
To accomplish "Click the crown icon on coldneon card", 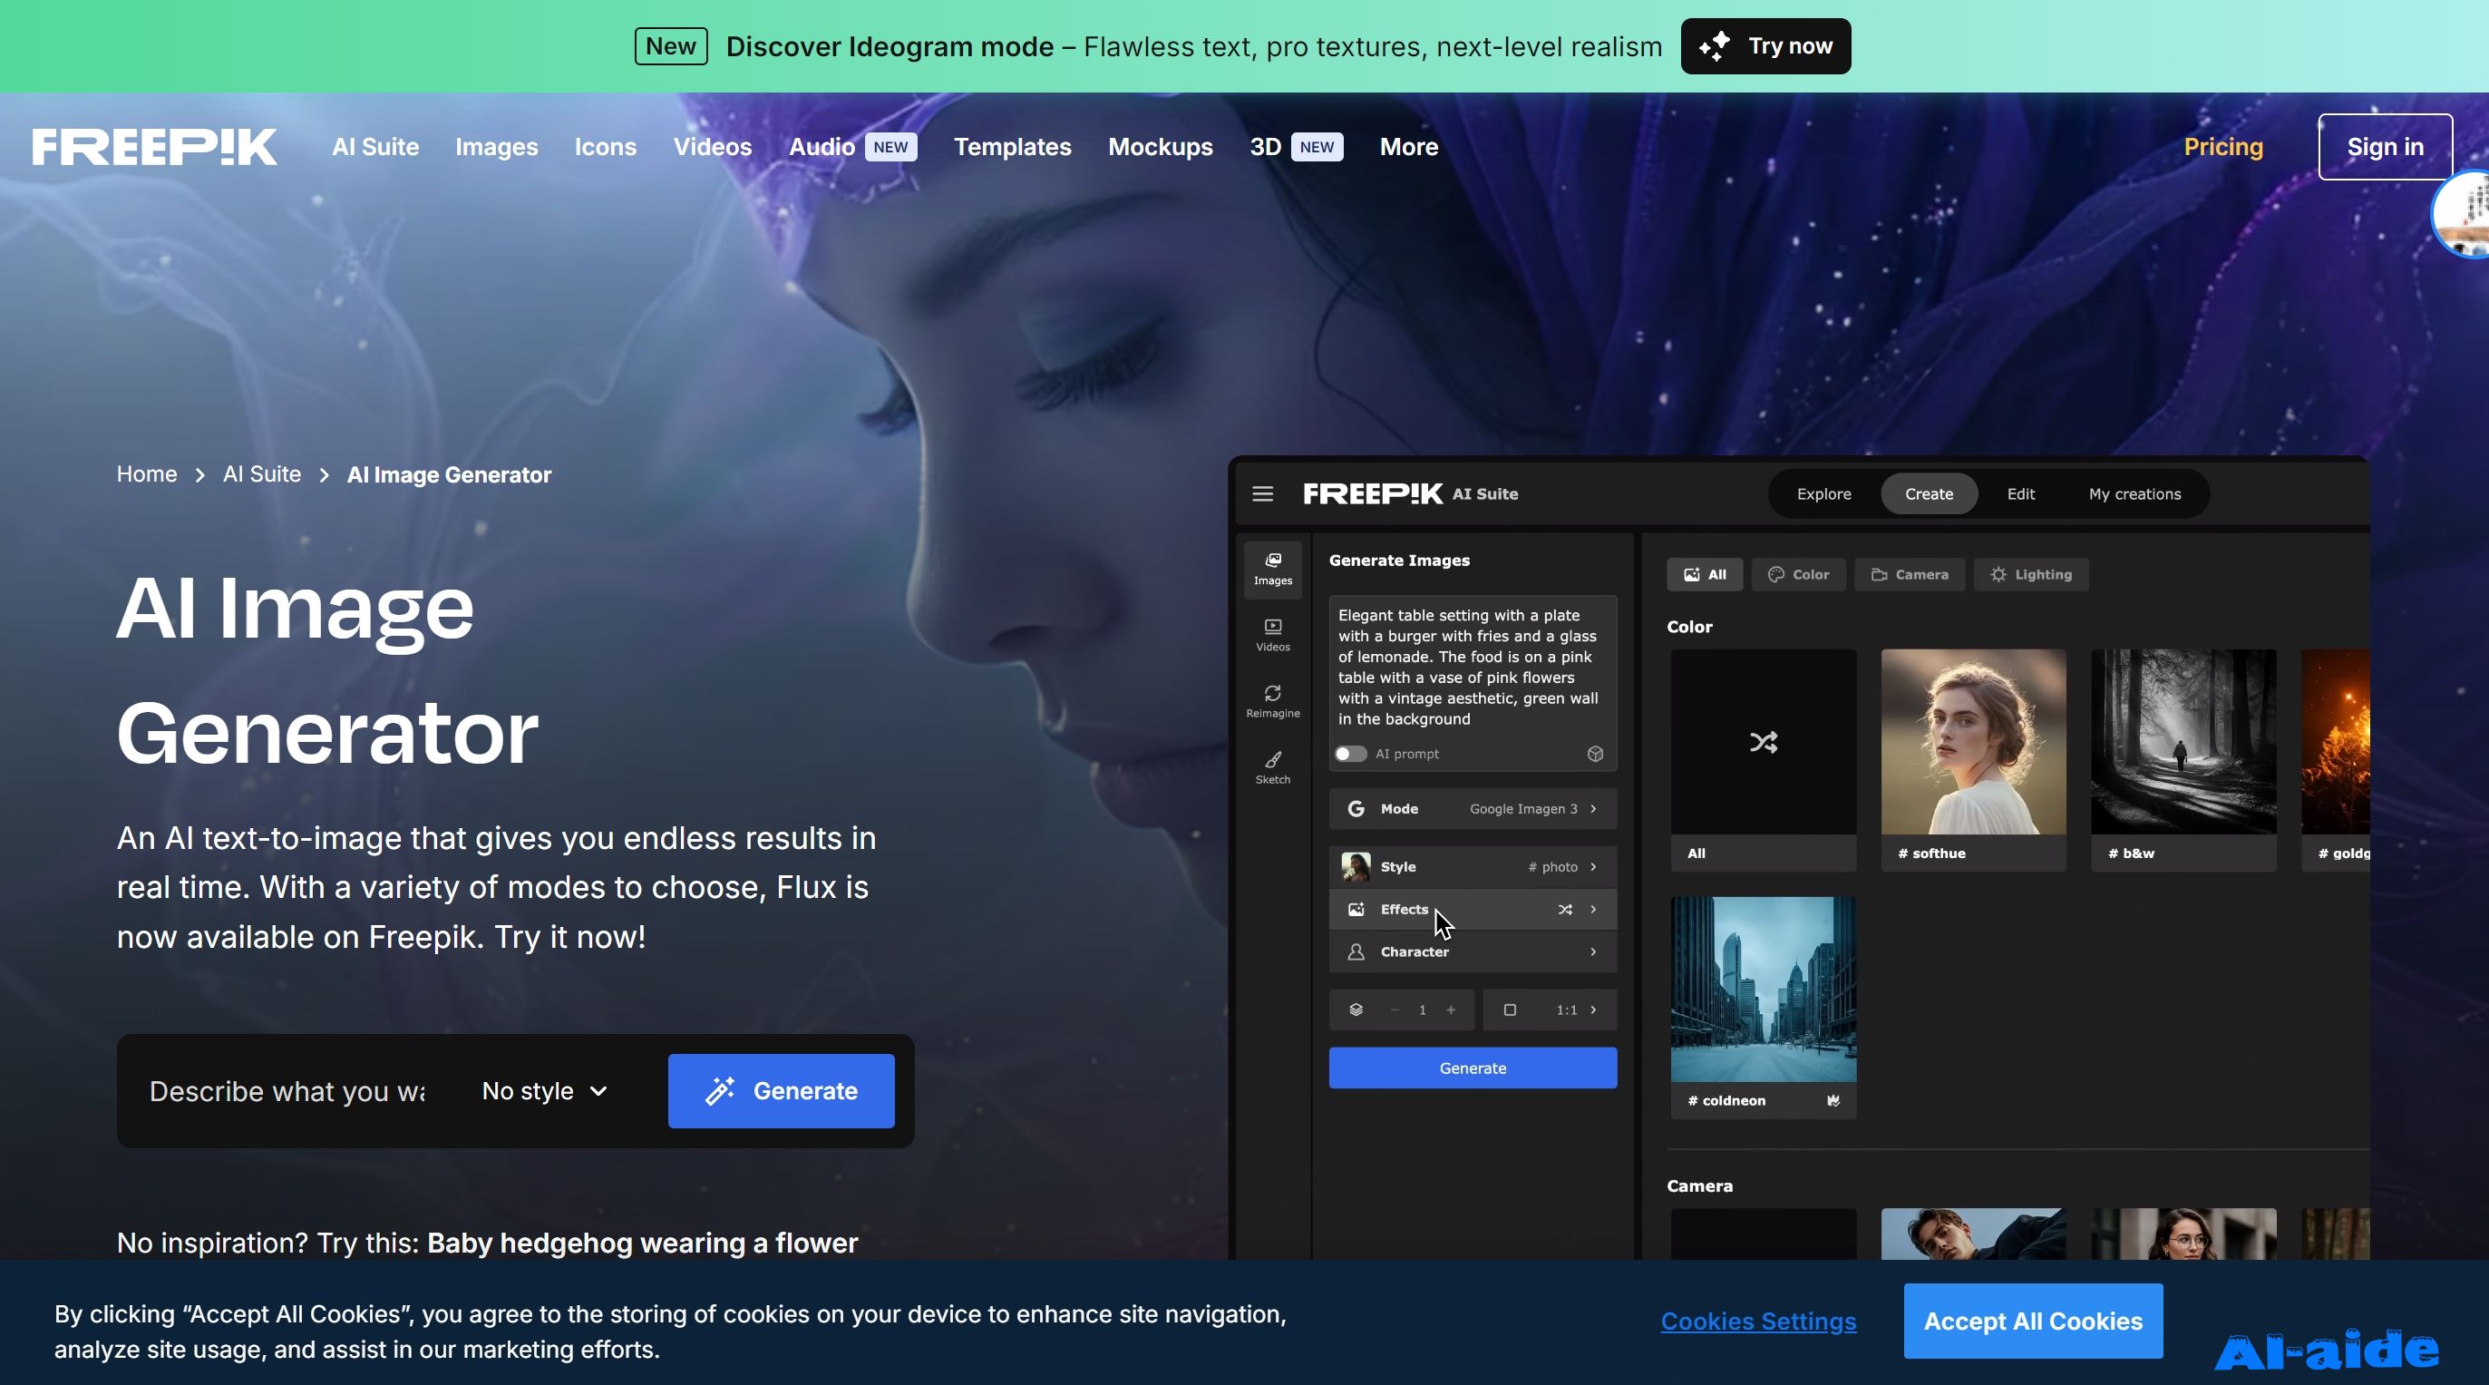I will point(1833,1100).
